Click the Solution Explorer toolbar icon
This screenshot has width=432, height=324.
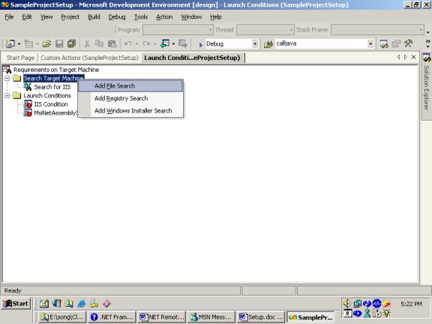pos(384,43)
